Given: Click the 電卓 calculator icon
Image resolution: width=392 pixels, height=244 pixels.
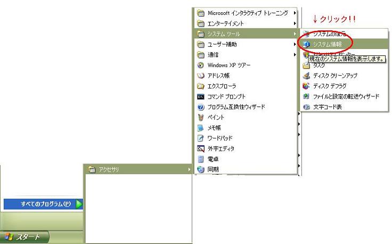Looking at the screenshot, I should pos(201,159).
